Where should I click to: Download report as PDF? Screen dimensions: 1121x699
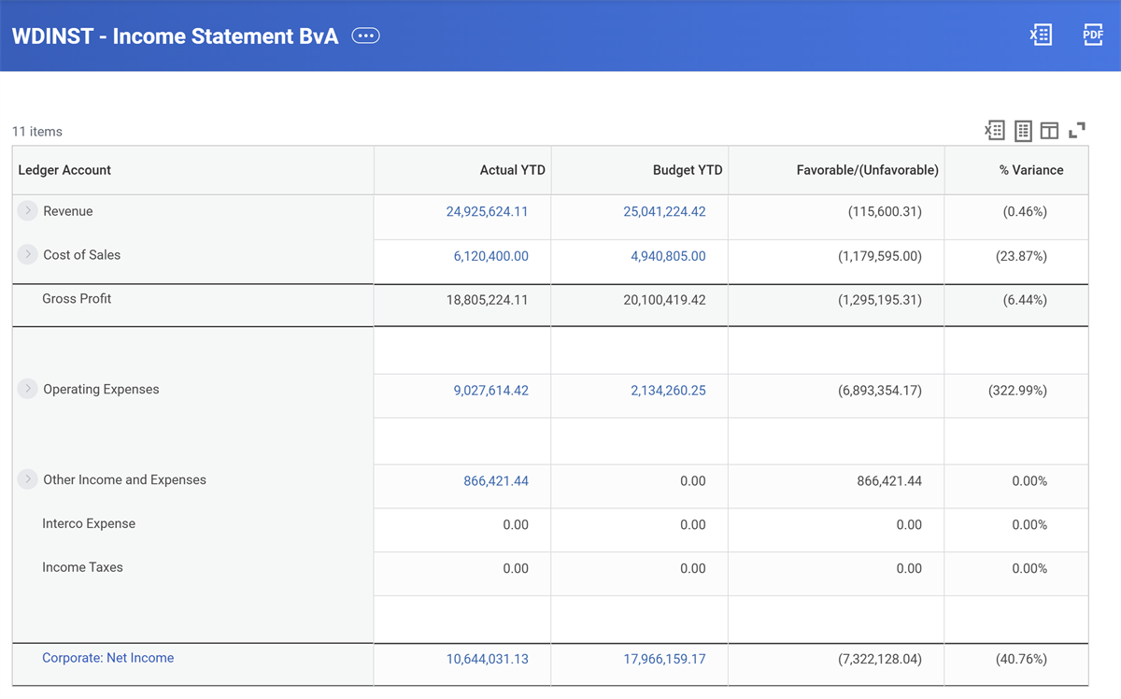(x=1093, y=36)
